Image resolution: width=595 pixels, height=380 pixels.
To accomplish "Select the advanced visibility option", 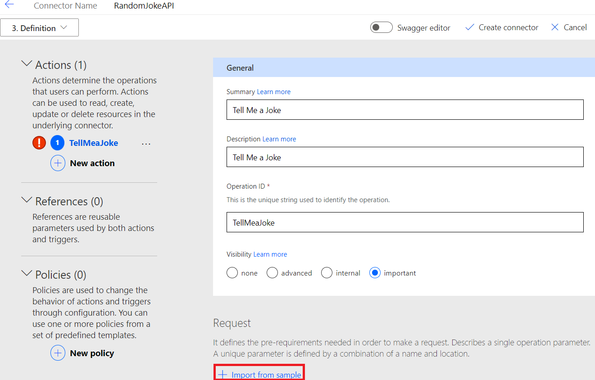I will 273,273.
